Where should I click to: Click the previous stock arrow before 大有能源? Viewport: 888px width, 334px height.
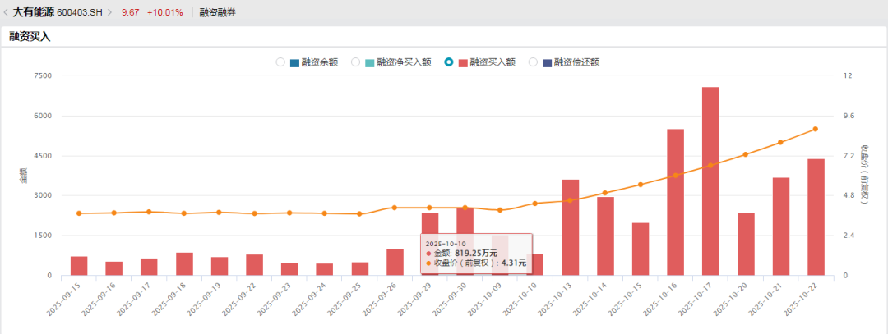[6, 13]
